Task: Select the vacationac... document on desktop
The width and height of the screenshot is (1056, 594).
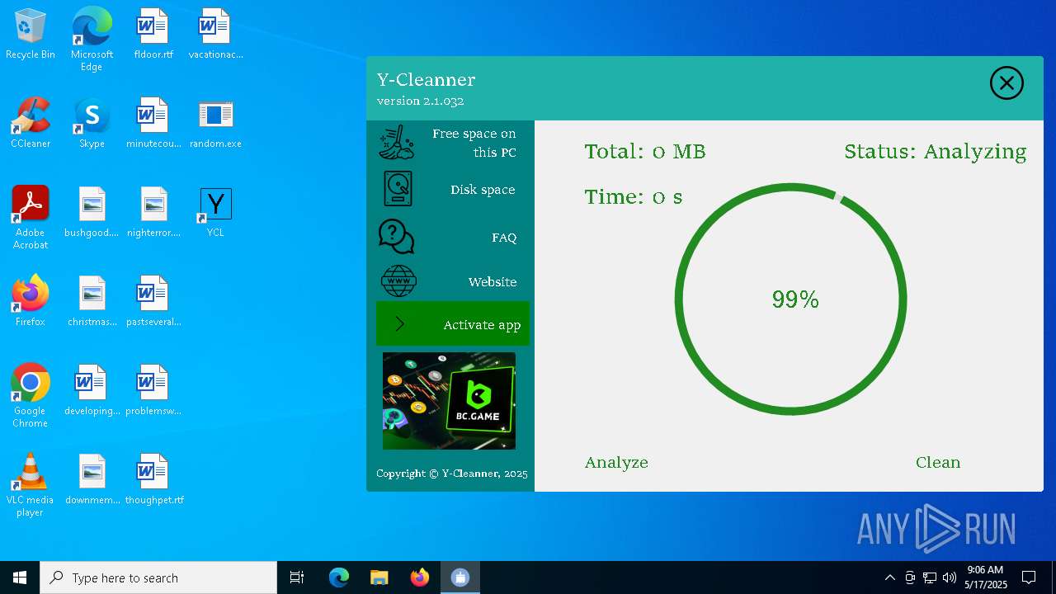Action: click(215, 35)
